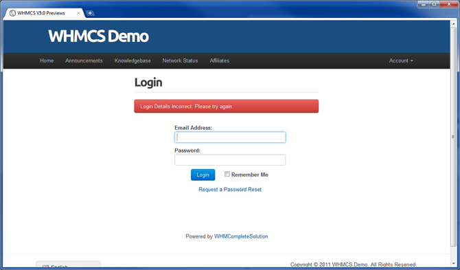Click into the Email Address field
This screenshot has width=460, height=270.
[x=230, y=137]
